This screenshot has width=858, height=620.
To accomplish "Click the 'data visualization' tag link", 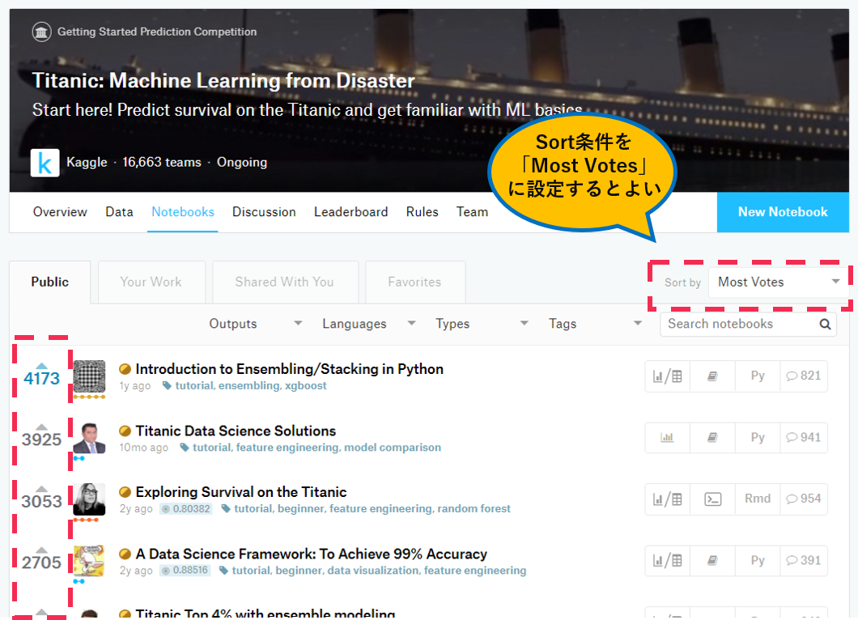I will tap(372, 571).
